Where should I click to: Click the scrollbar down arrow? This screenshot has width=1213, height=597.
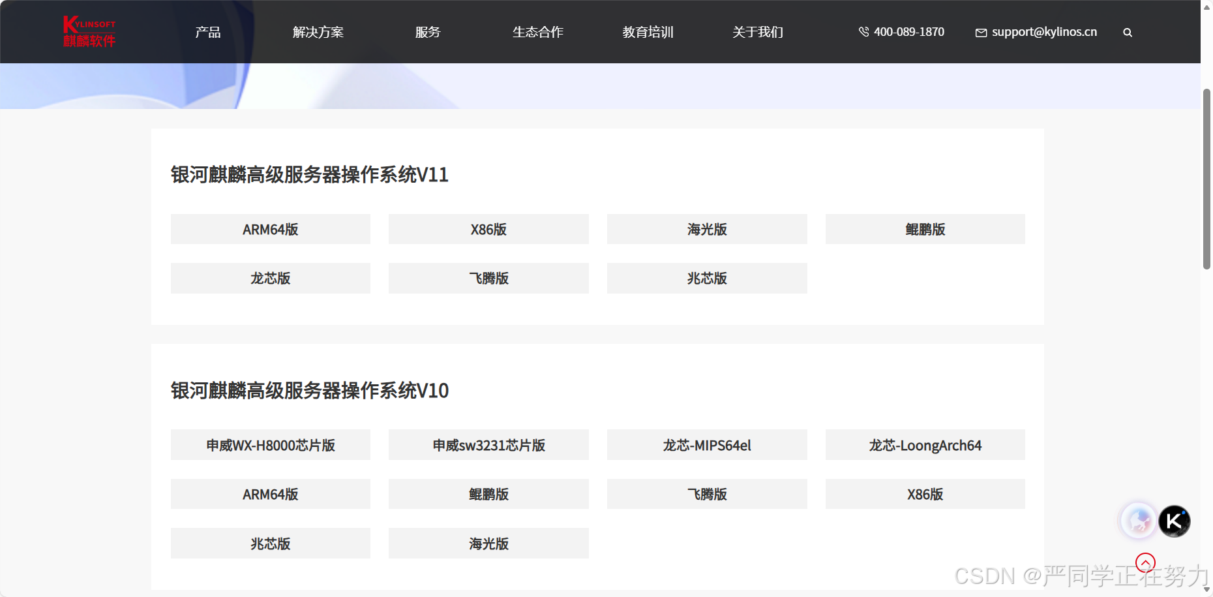click(1206, 590)
